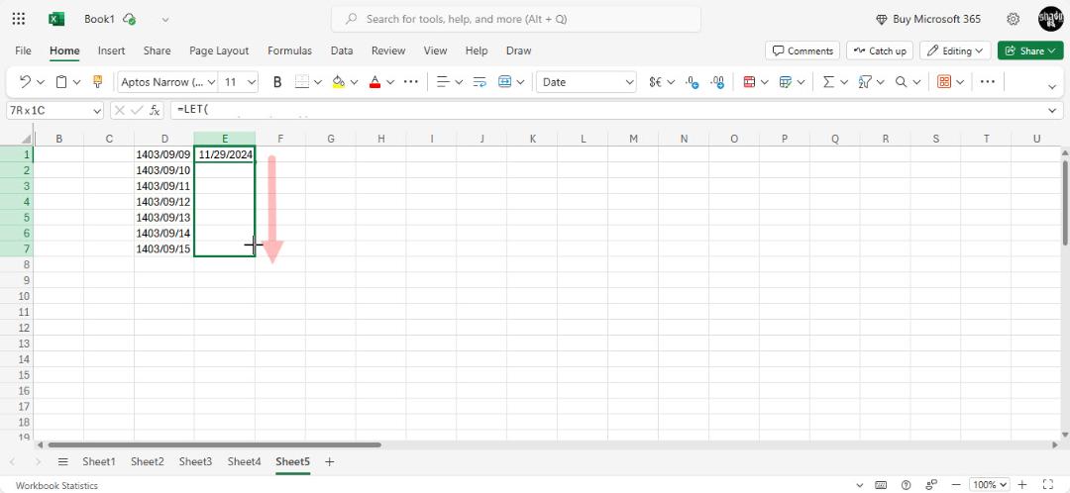Expand the Undo dropdown arrow
Viewport: 1070px width, 493px height.
(41, 82)
